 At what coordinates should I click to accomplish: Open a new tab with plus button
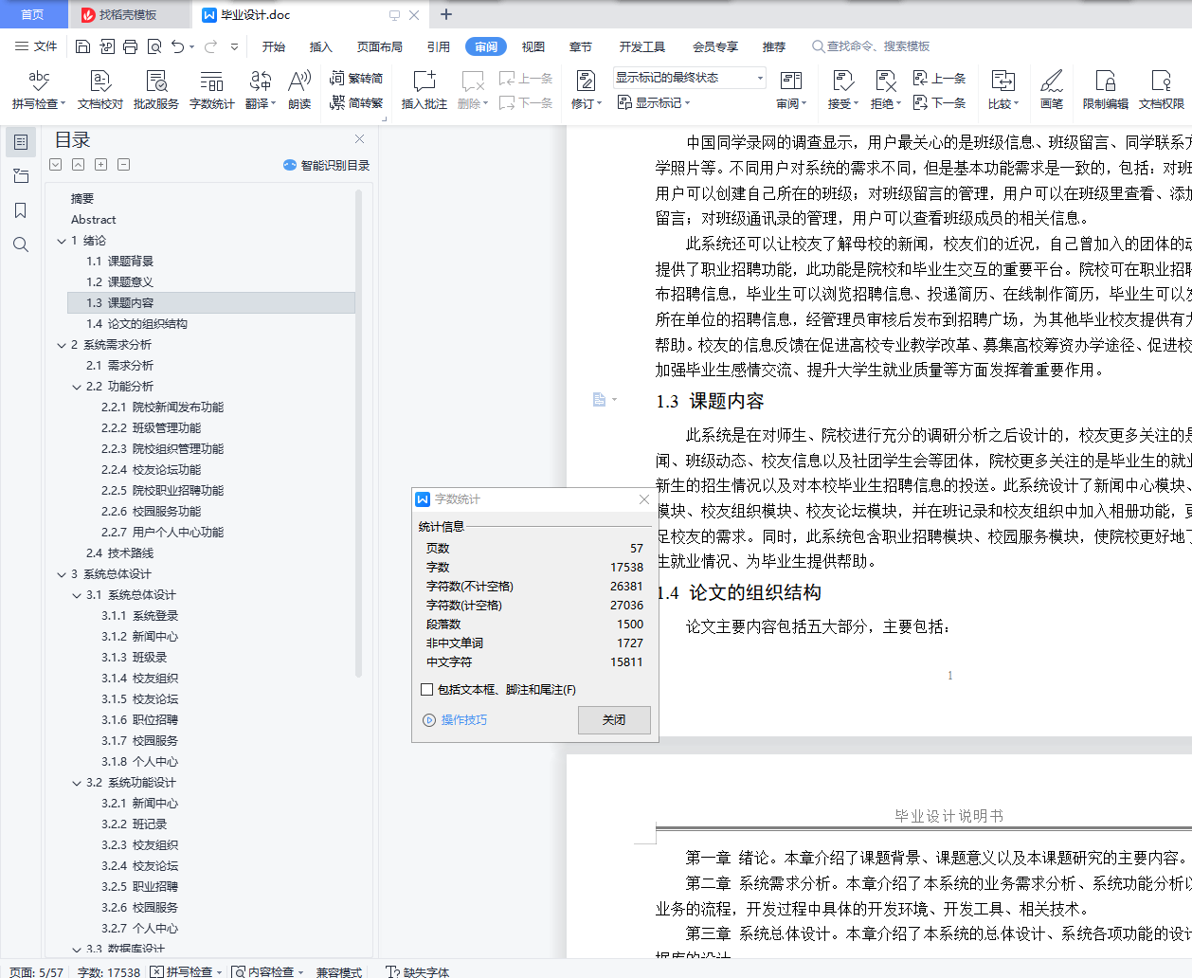(446, 14)
